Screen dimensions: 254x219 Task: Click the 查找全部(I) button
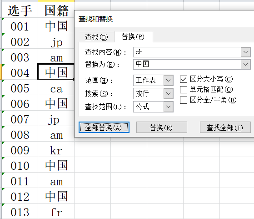(x=225, y=127)
